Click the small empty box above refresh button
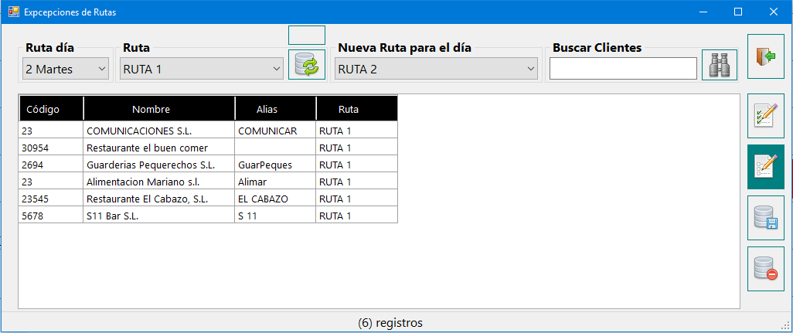The width and height of the screenshot is (793, 333). point(307,35)
